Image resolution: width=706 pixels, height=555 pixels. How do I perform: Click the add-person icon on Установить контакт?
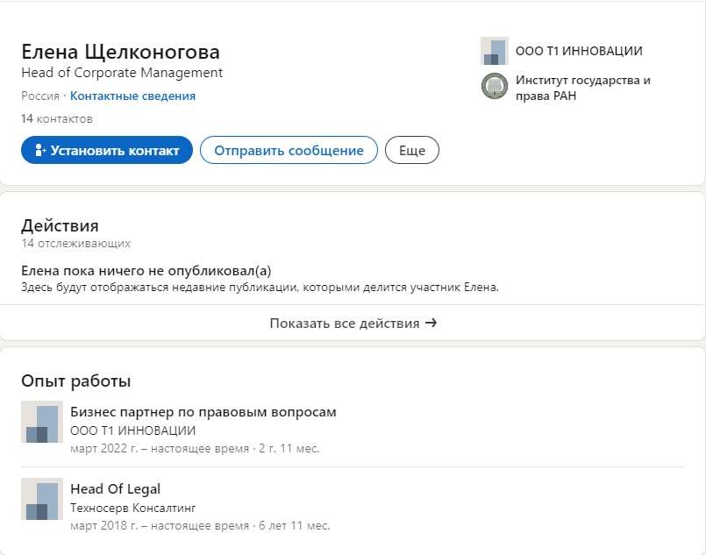[x=40, y=150]
